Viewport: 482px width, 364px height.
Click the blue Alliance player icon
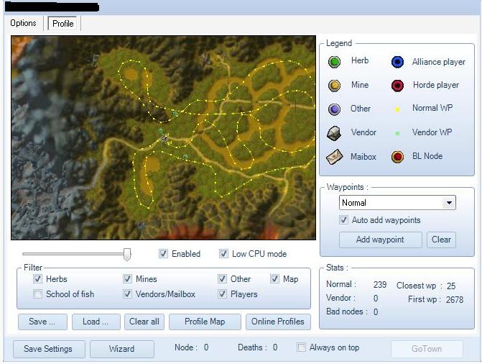(397, 62)
